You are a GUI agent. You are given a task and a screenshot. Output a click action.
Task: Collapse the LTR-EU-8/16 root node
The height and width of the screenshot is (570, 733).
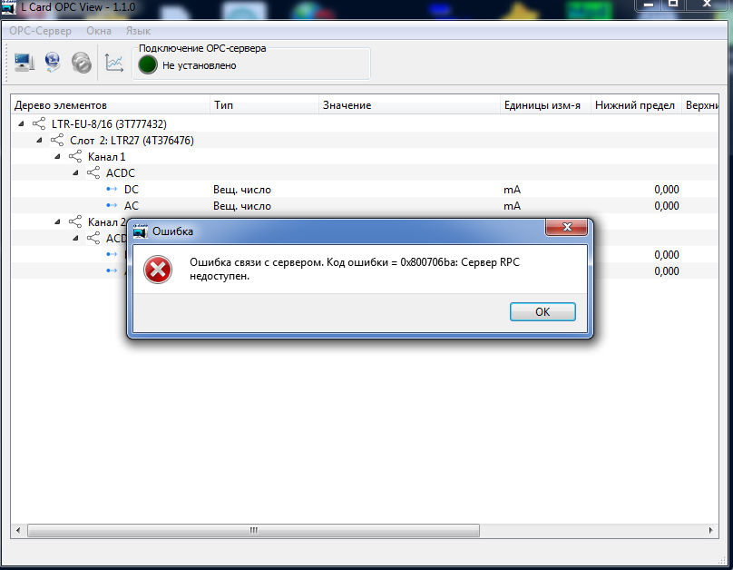coord(21,124)
